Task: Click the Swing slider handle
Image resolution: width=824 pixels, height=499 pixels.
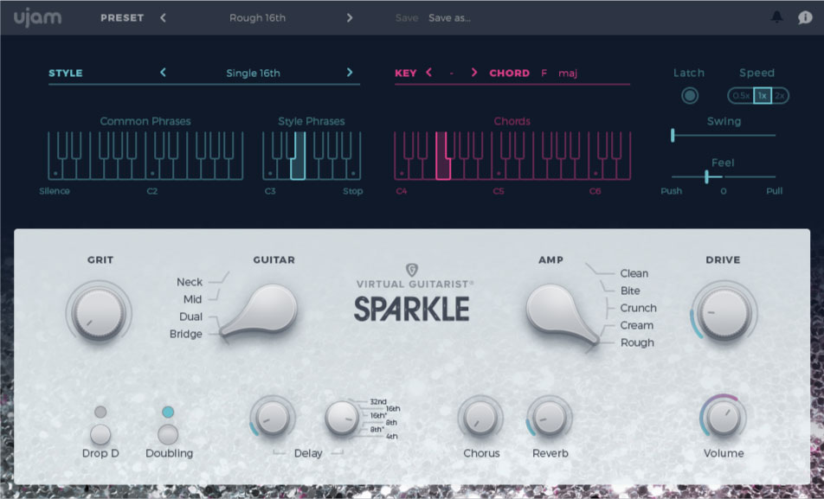Action: pyautogui.click(x=673, y=136)
